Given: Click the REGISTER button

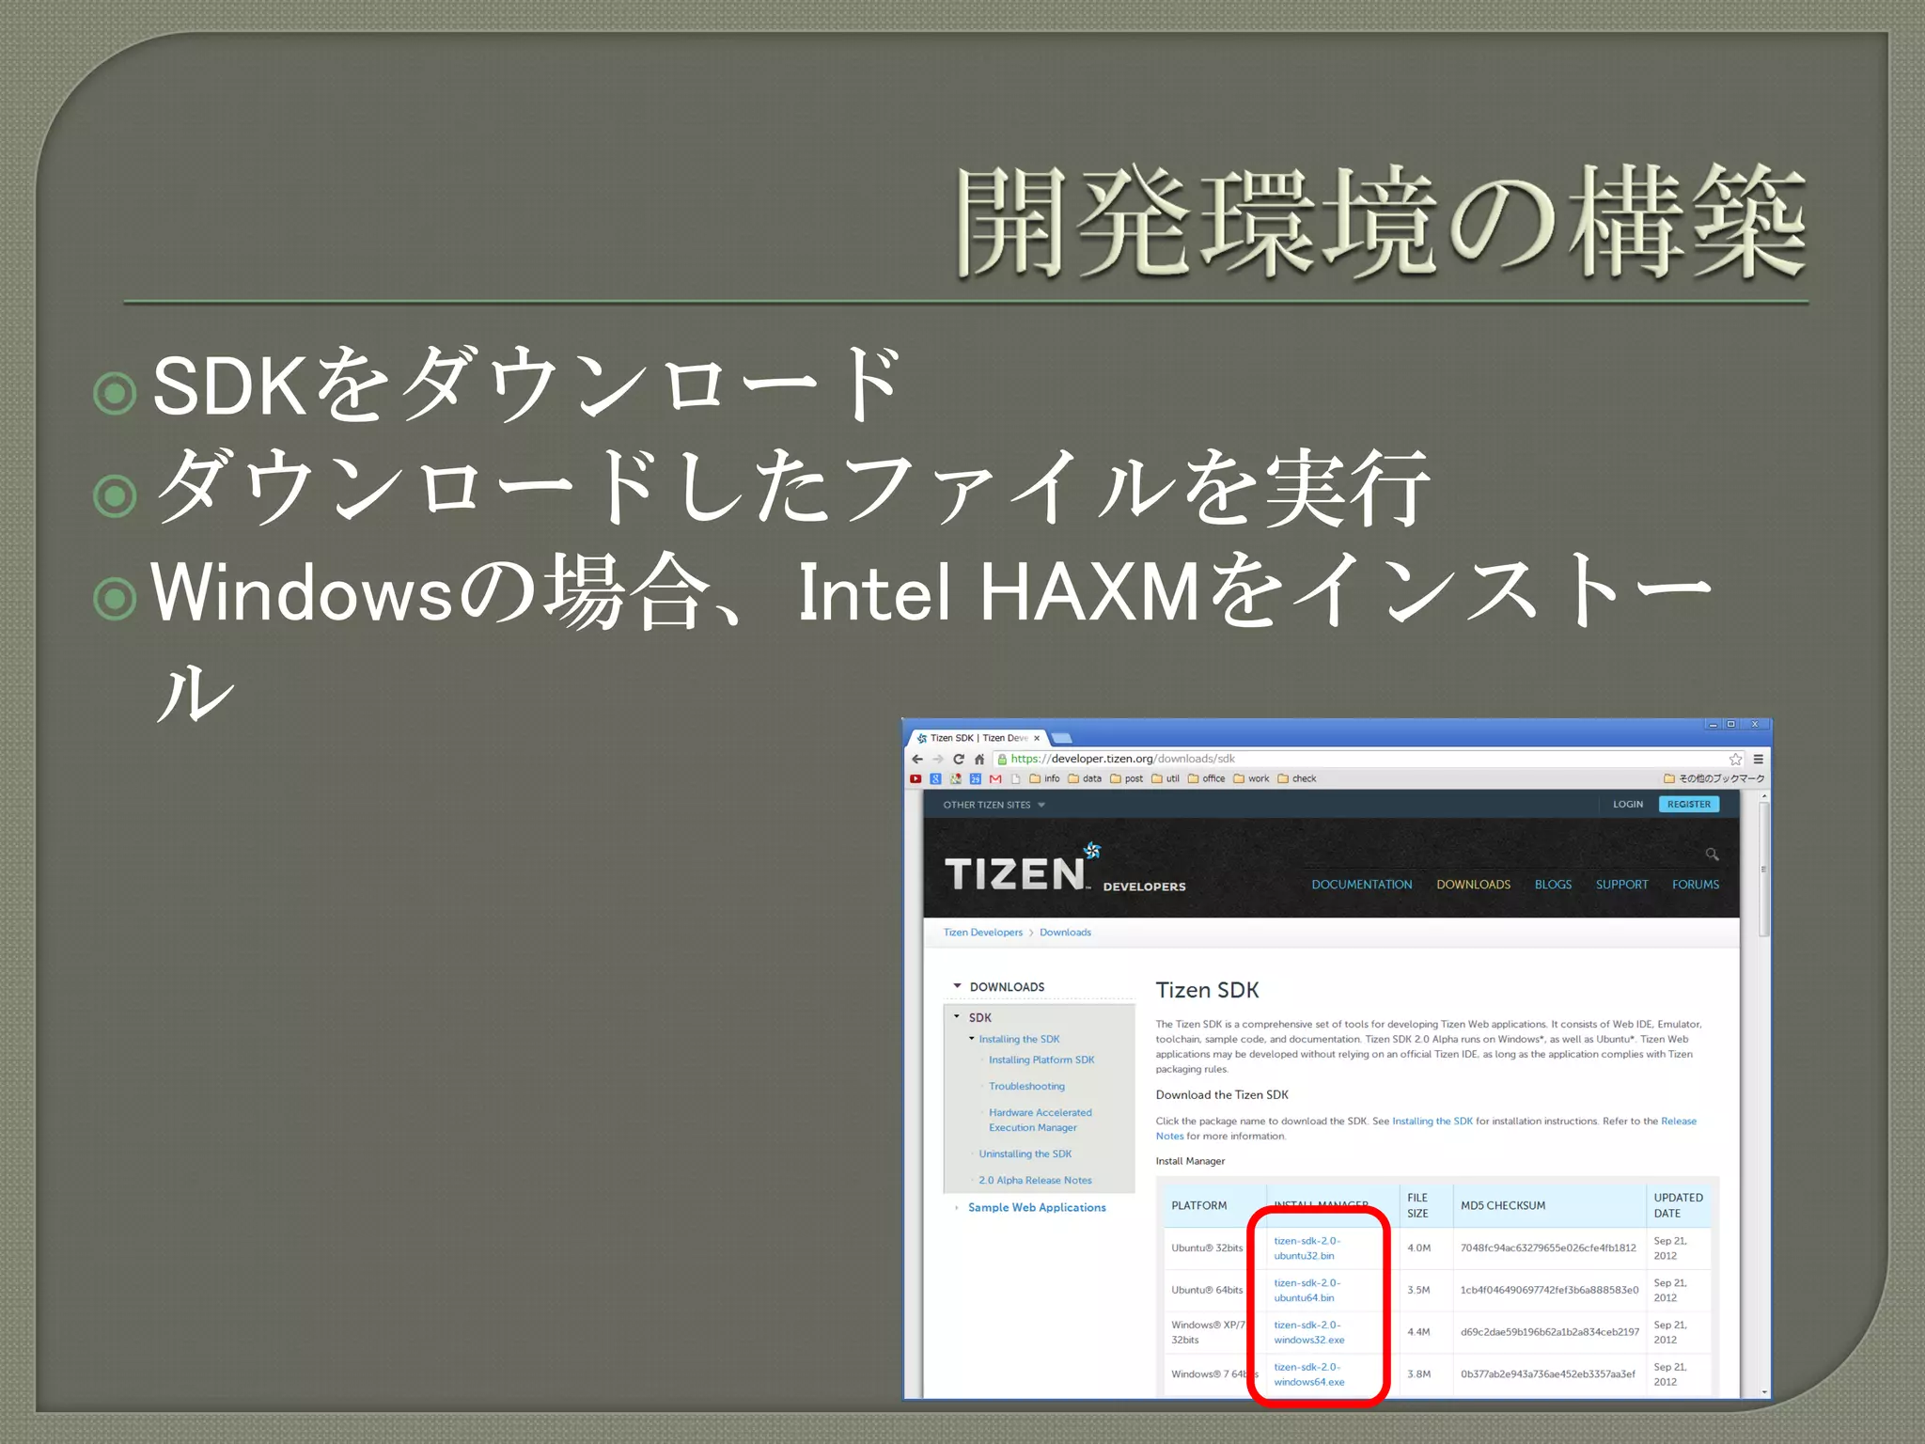Looking at the screenshot, I should tap(1689, 805).
